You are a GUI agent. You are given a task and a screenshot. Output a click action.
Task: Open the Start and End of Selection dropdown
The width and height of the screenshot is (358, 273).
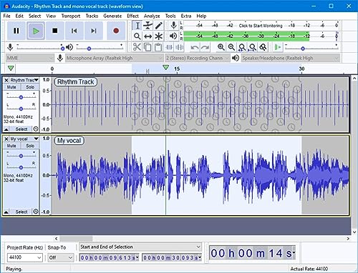140,247
